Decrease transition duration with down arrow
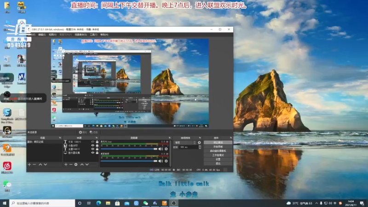 point(200,148)
